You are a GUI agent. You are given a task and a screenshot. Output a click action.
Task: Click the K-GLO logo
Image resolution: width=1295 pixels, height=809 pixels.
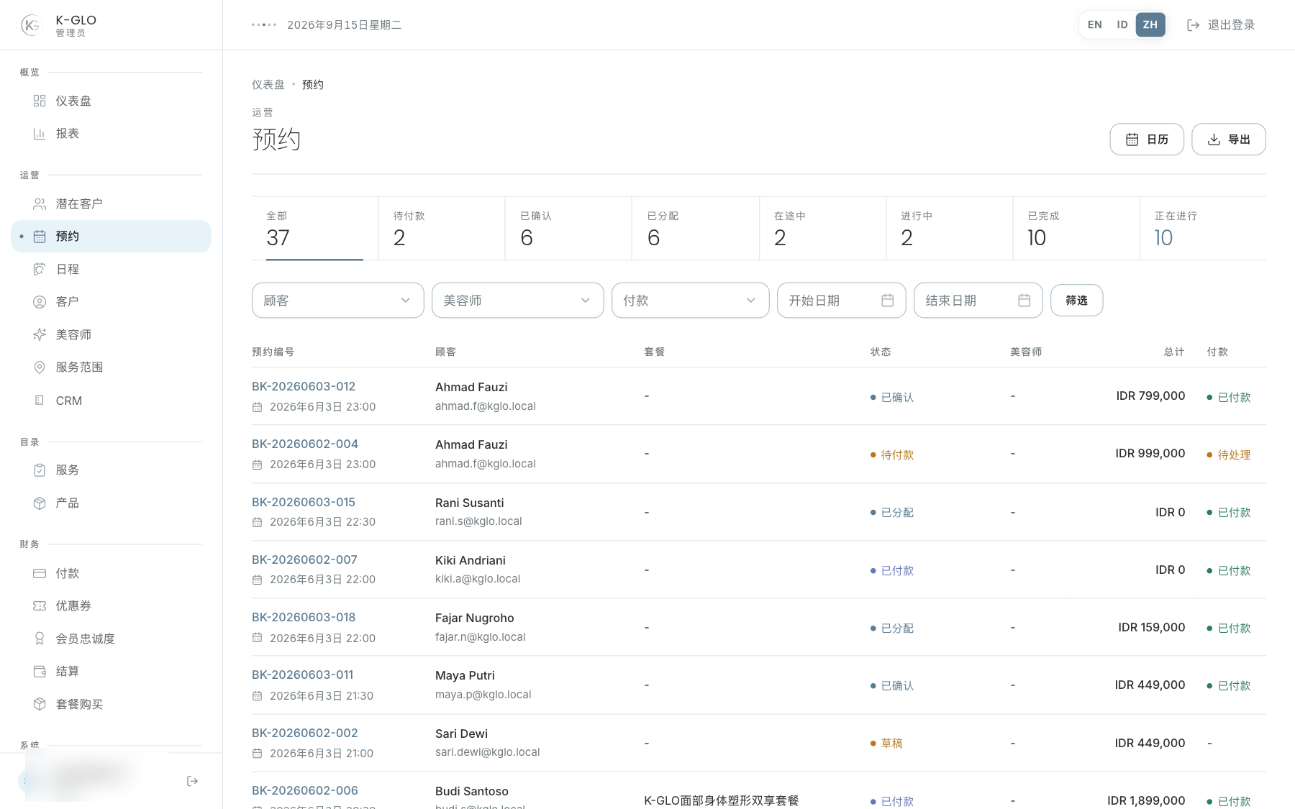tap(32, 25)
